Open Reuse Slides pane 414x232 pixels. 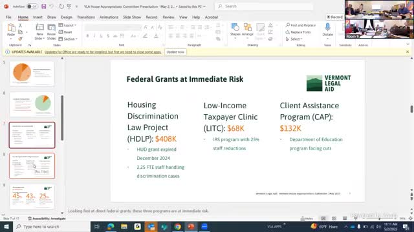click(x=51, y=32)
